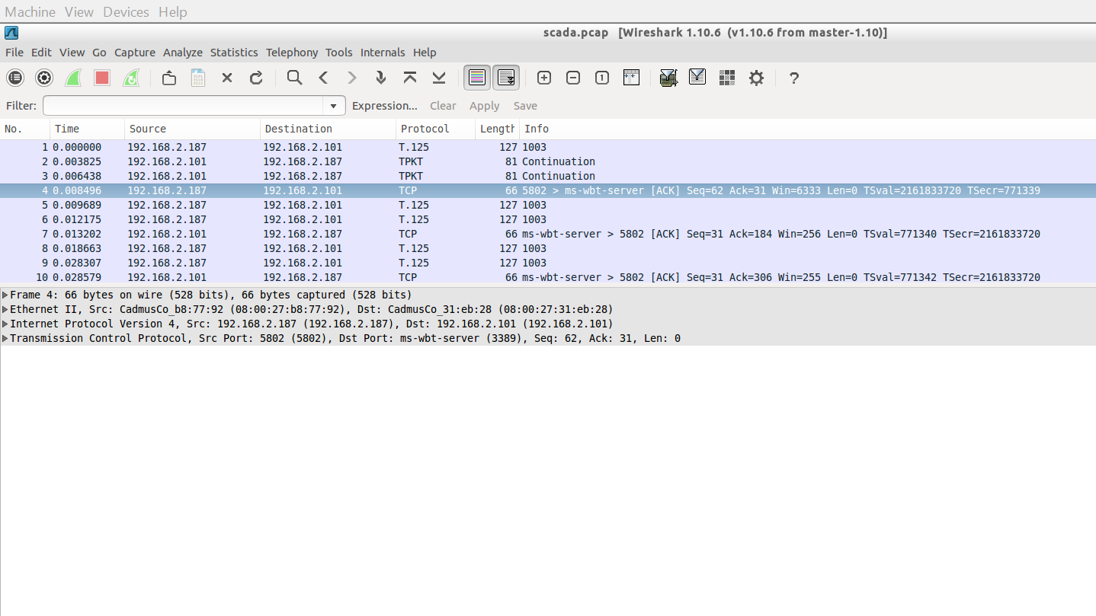1096x616 pixels.
Task: Open Wireshark's Help menu
Action: [425, 53]
